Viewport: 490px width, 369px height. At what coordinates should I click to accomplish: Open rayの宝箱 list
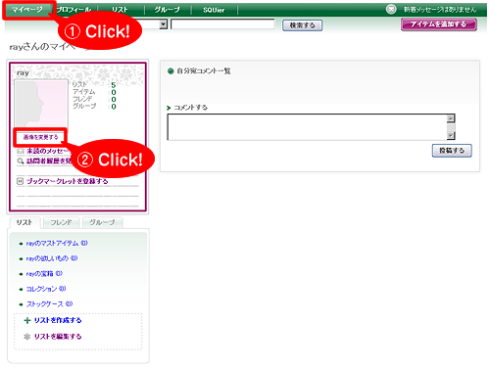[x=44, y=273]
